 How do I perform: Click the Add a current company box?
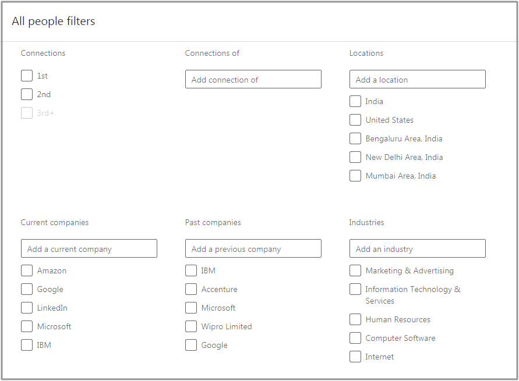tap(89, 249)
